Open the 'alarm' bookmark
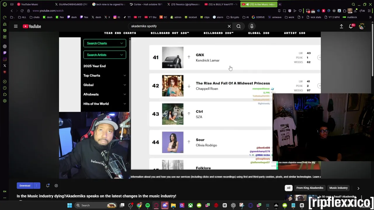Viewport: 374px width, 210px height. click(218, 17)
